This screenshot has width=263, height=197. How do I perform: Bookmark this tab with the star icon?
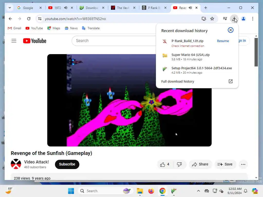[x=212, y=18]
